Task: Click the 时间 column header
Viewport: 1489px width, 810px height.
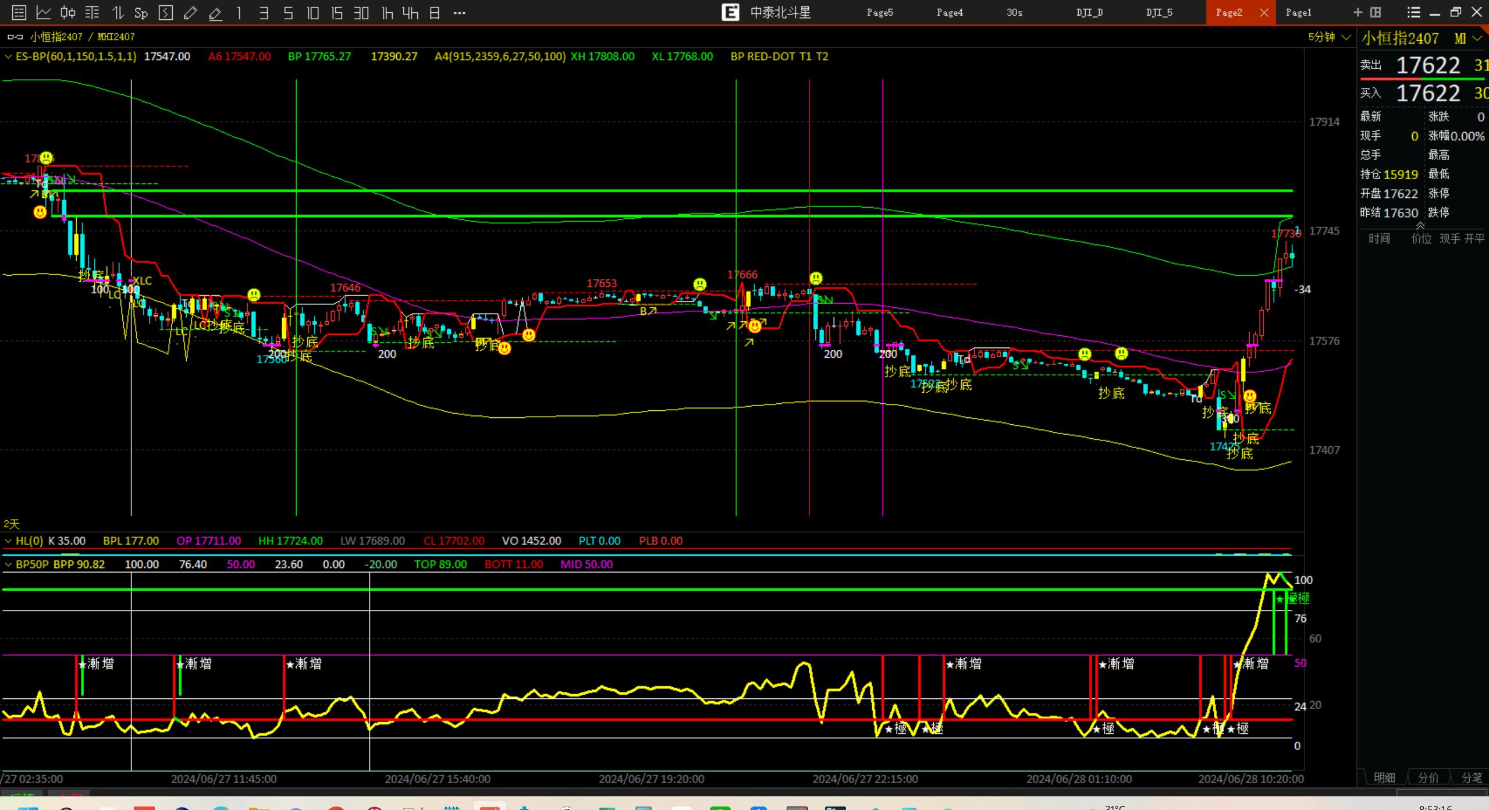Action: coord(1379,239)
